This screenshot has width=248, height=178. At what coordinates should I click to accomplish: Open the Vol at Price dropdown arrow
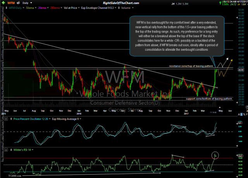(79, 8)
